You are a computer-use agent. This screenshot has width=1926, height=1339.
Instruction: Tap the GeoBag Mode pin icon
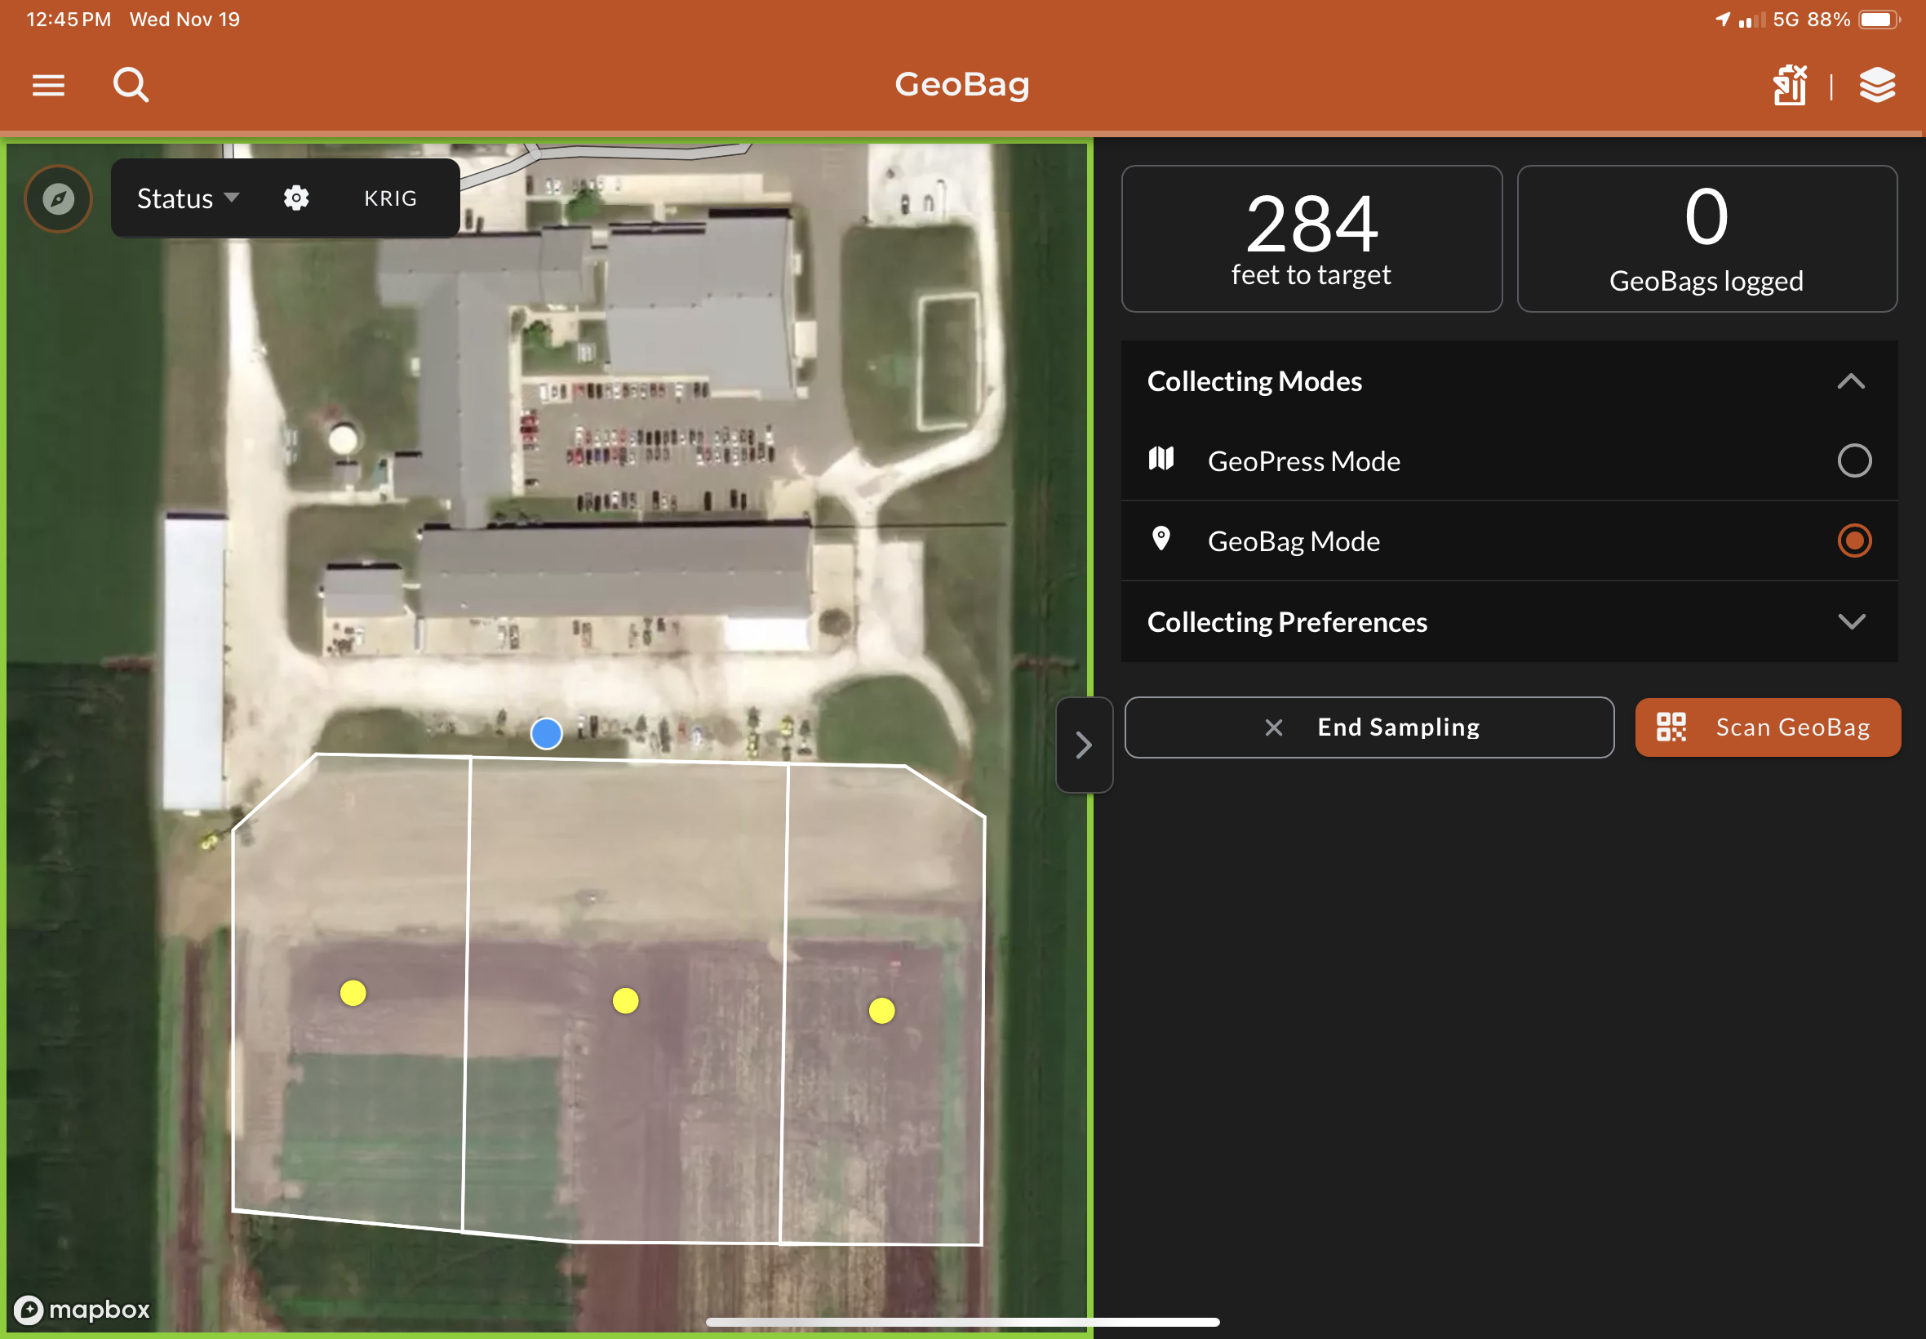click(x=1160, y=539)
